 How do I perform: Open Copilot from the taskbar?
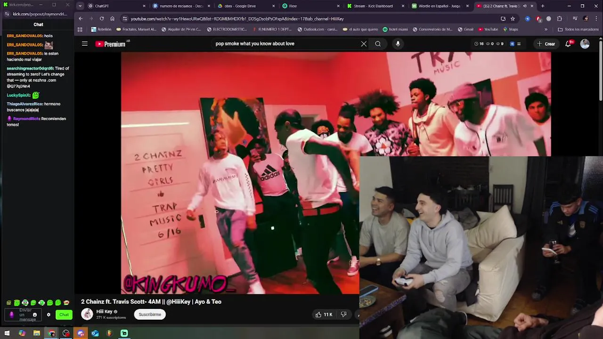click(x=22, y=333)
